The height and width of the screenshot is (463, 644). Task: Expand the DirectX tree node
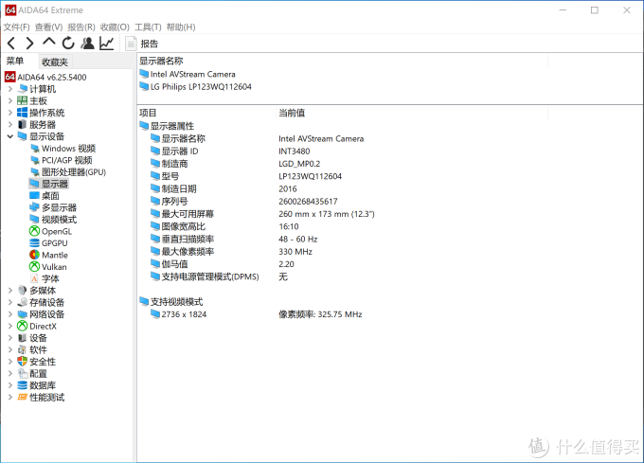[10, 327]
